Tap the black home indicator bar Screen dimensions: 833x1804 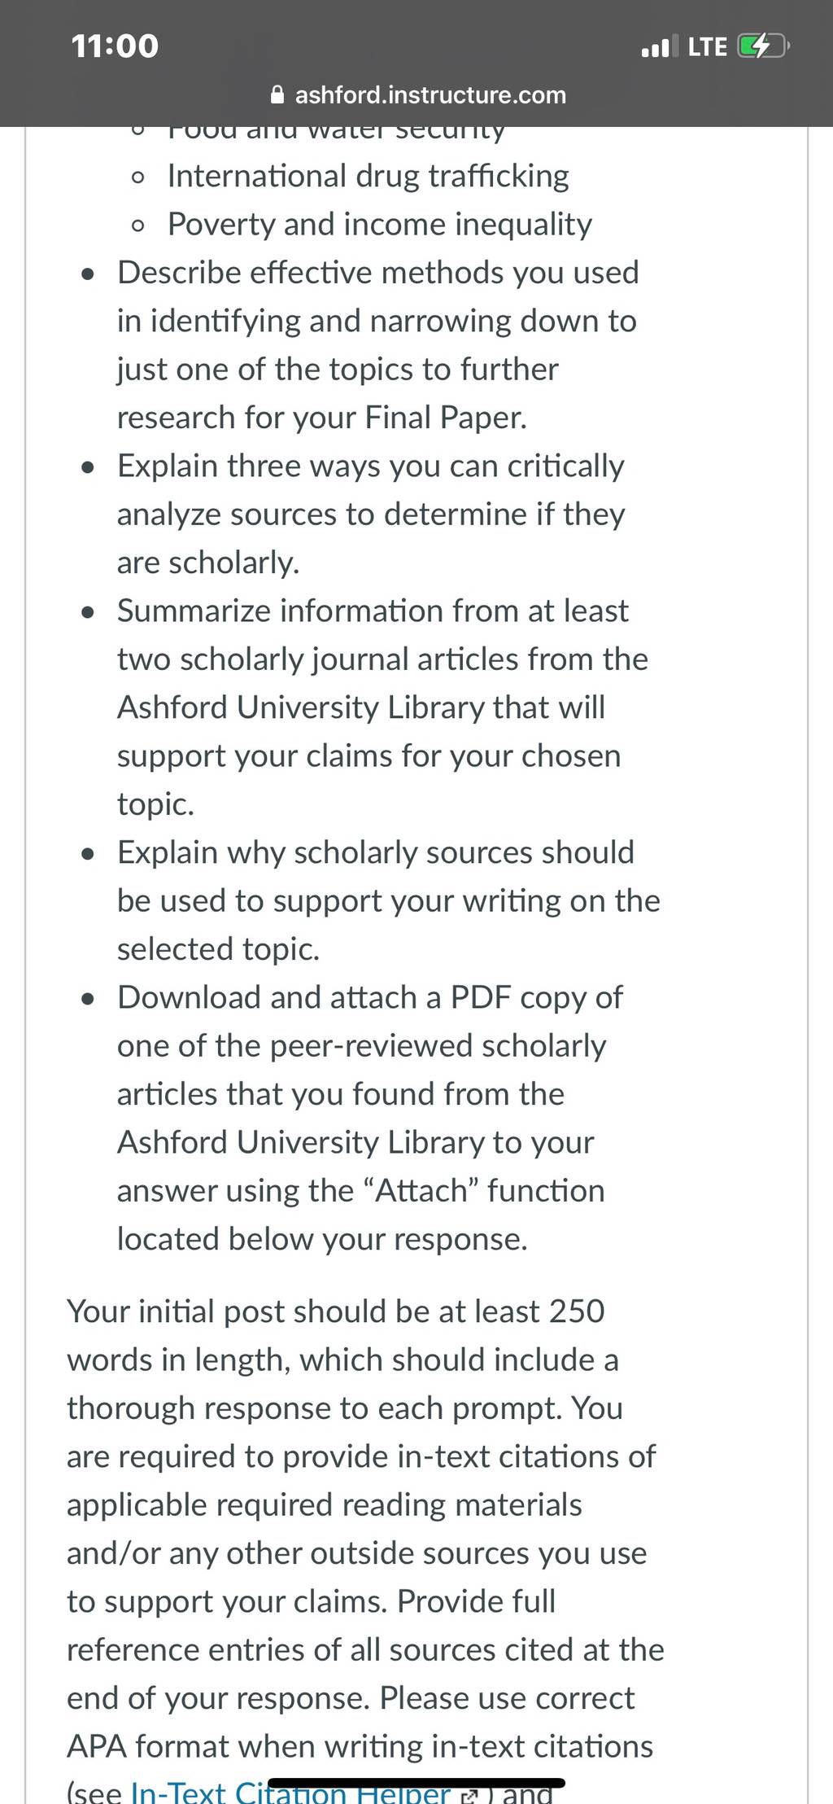416,1782
